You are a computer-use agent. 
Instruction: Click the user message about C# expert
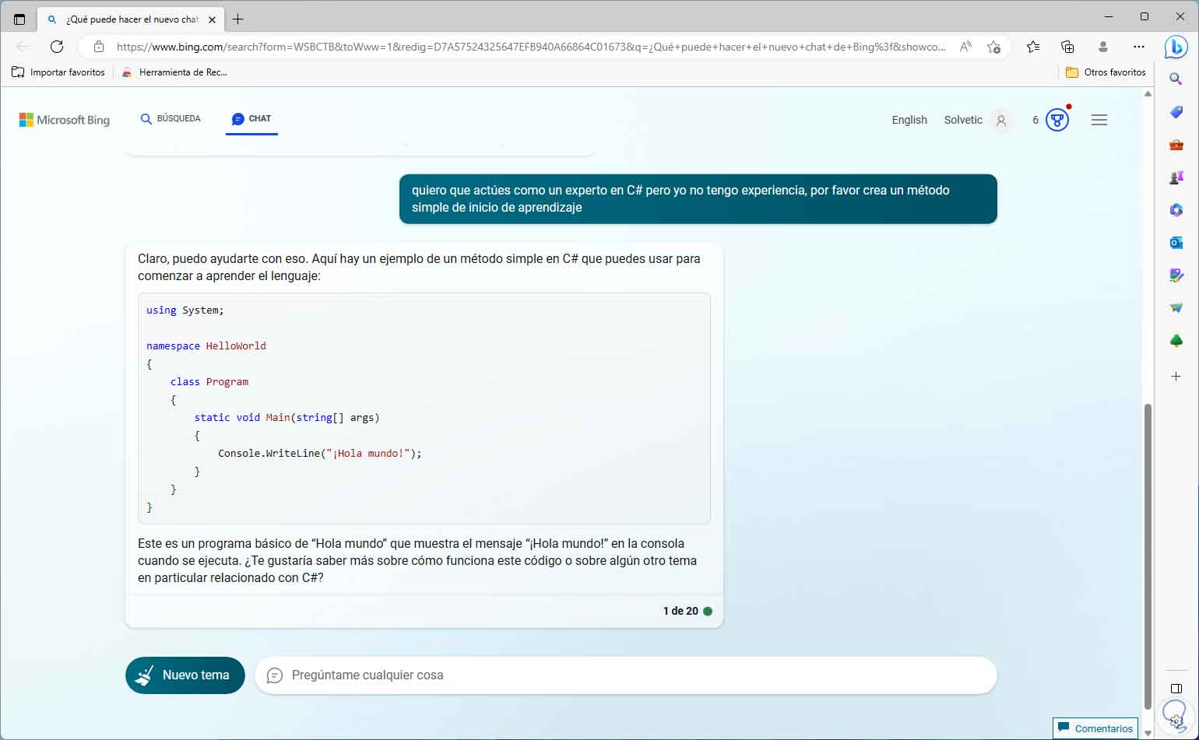pyautogui.click(x=698, y=198)
